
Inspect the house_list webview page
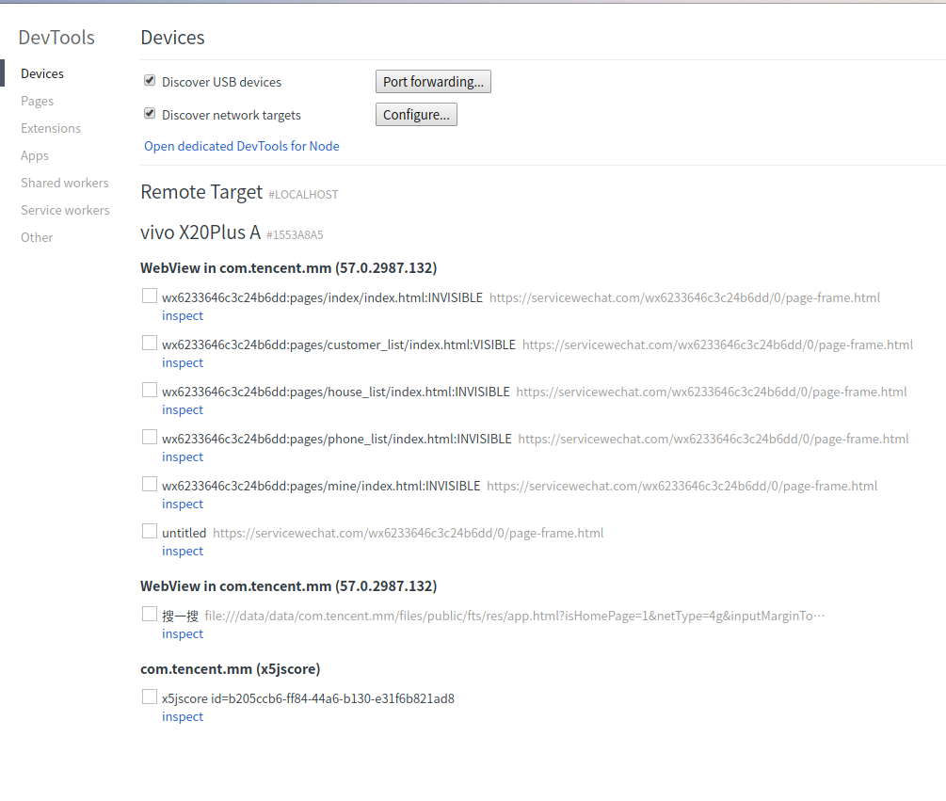pos(183,409)
